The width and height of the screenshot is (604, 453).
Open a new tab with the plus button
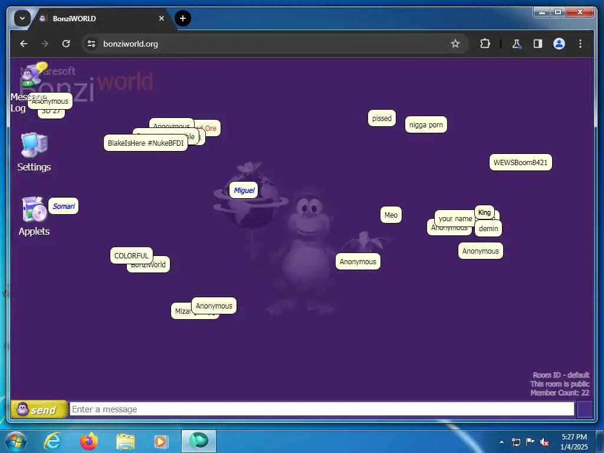click(183, 18)
